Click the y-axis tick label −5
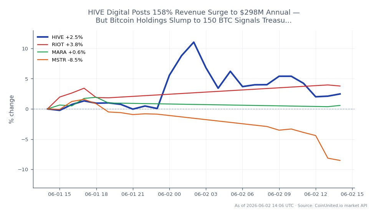This screenshot has width=376, height=217. point(25,139)
